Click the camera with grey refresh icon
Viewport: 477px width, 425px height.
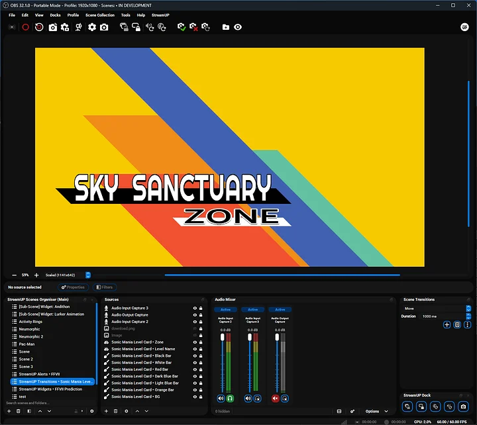(205, 27)
